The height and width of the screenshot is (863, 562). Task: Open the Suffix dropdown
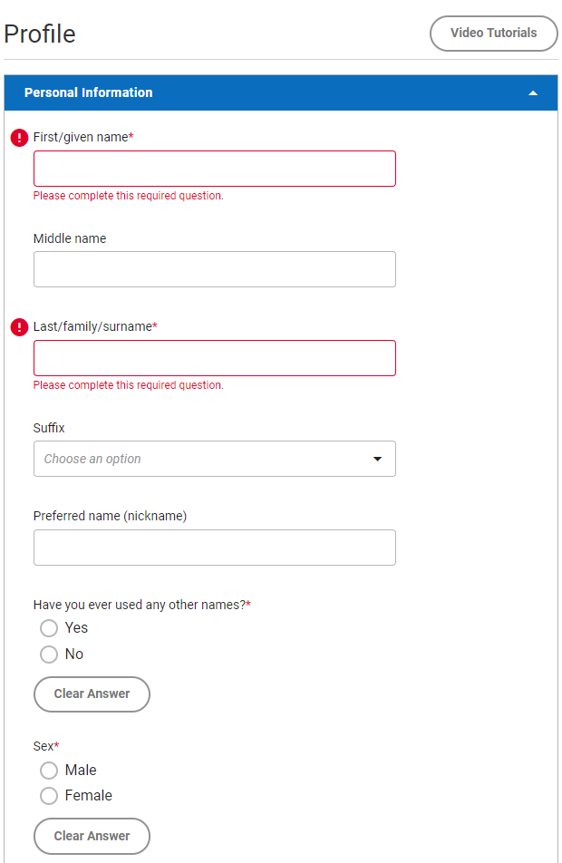[x=214, y=459]
